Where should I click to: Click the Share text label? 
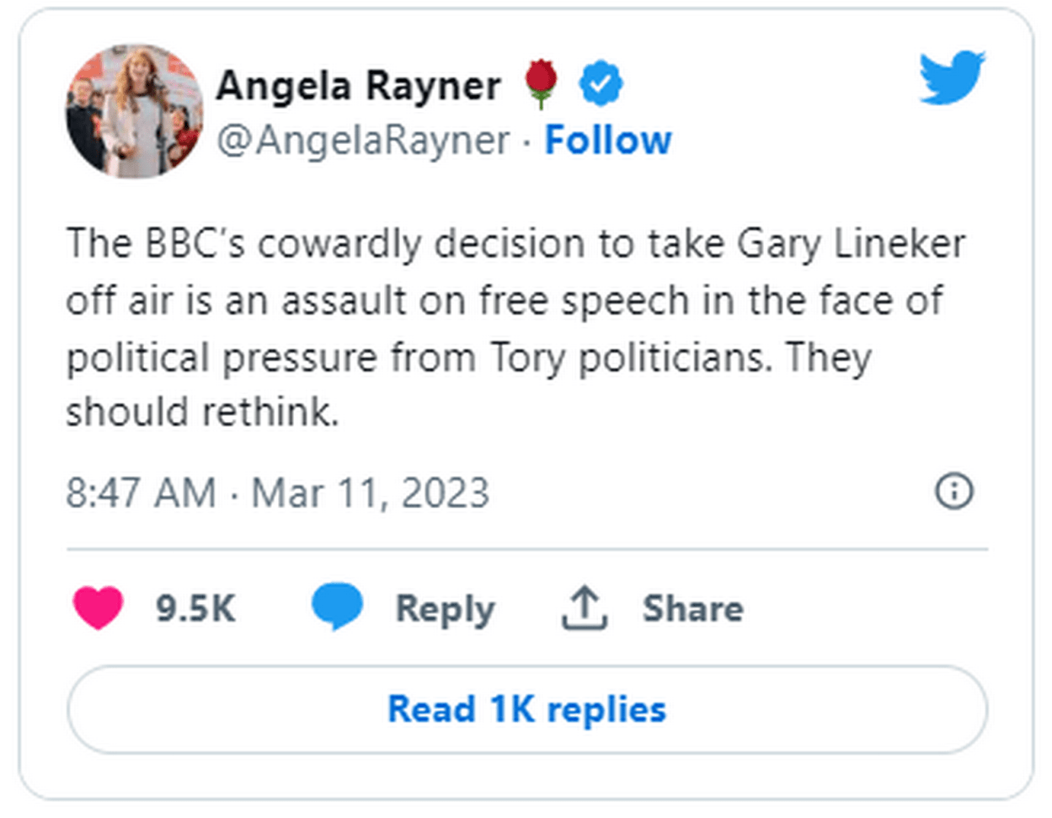pyautogui.click(x=692, y=608)
